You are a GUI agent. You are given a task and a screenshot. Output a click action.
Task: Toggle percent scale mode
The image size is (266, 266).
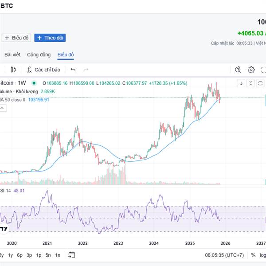click(253, 255)
